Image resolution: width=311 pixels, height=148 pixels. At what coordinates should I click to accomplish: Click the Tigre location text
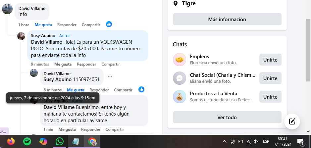[x=189, y=3]
